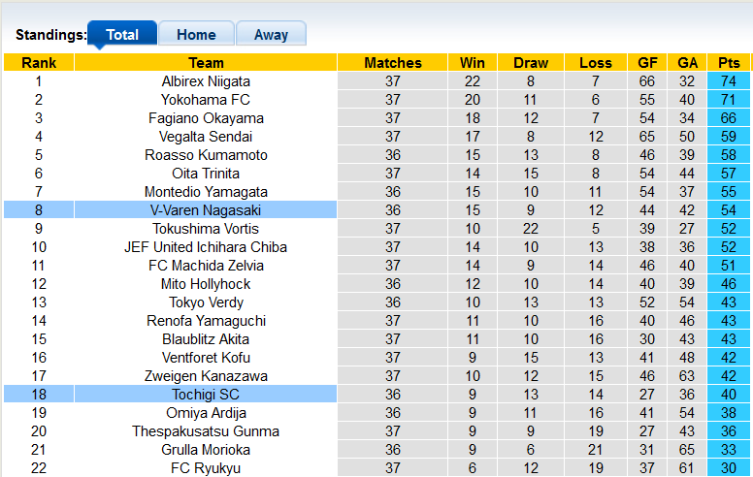The width and height of the screenshot is (753, 477).
Task: Click the JEF United Ichihara Chiba link
Action: point(206,247)
